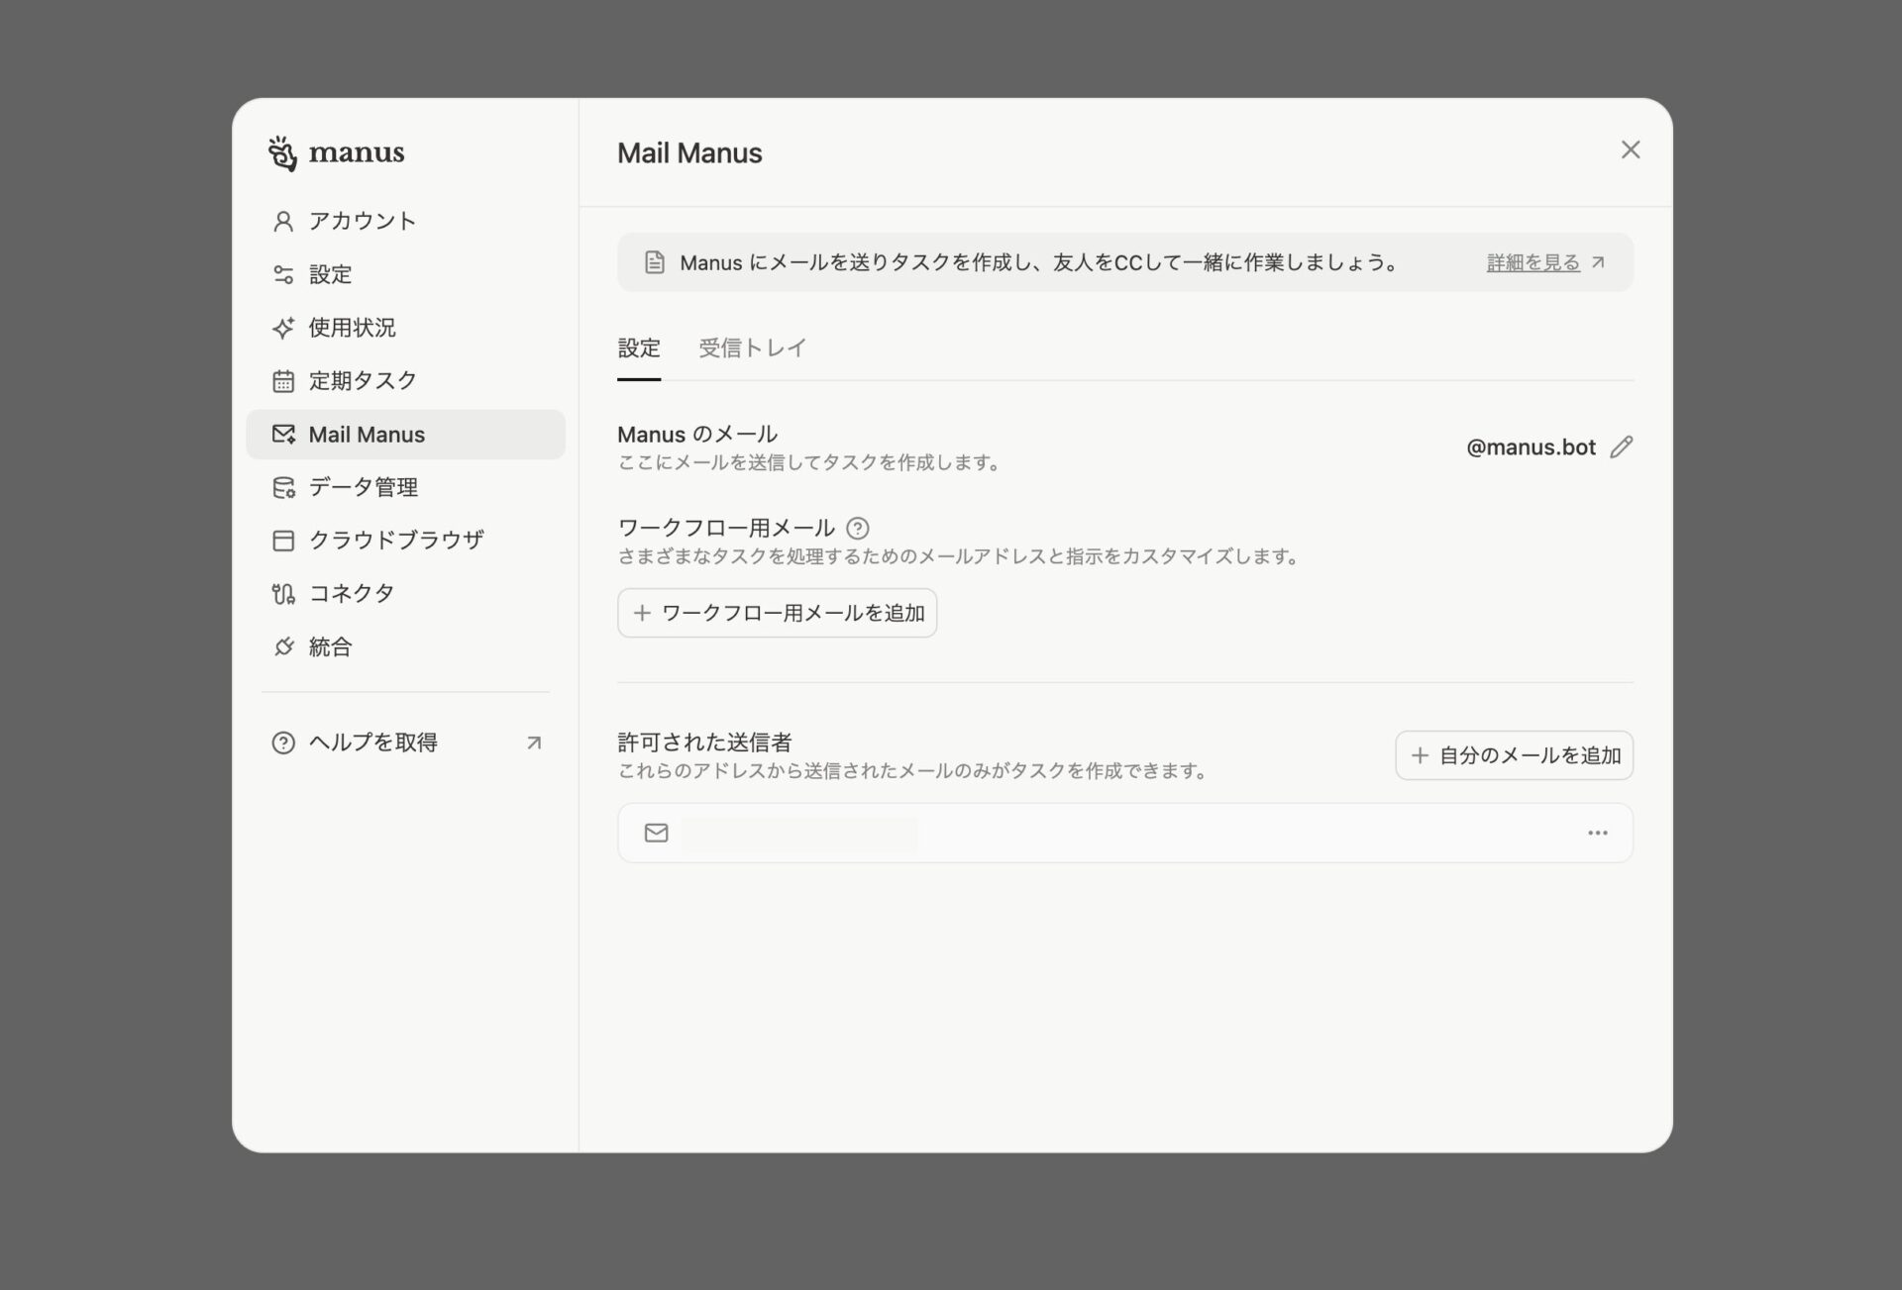Click the 自分のメールを追加 button
Screen dimensions: 1902x1290
[1514, 754]
